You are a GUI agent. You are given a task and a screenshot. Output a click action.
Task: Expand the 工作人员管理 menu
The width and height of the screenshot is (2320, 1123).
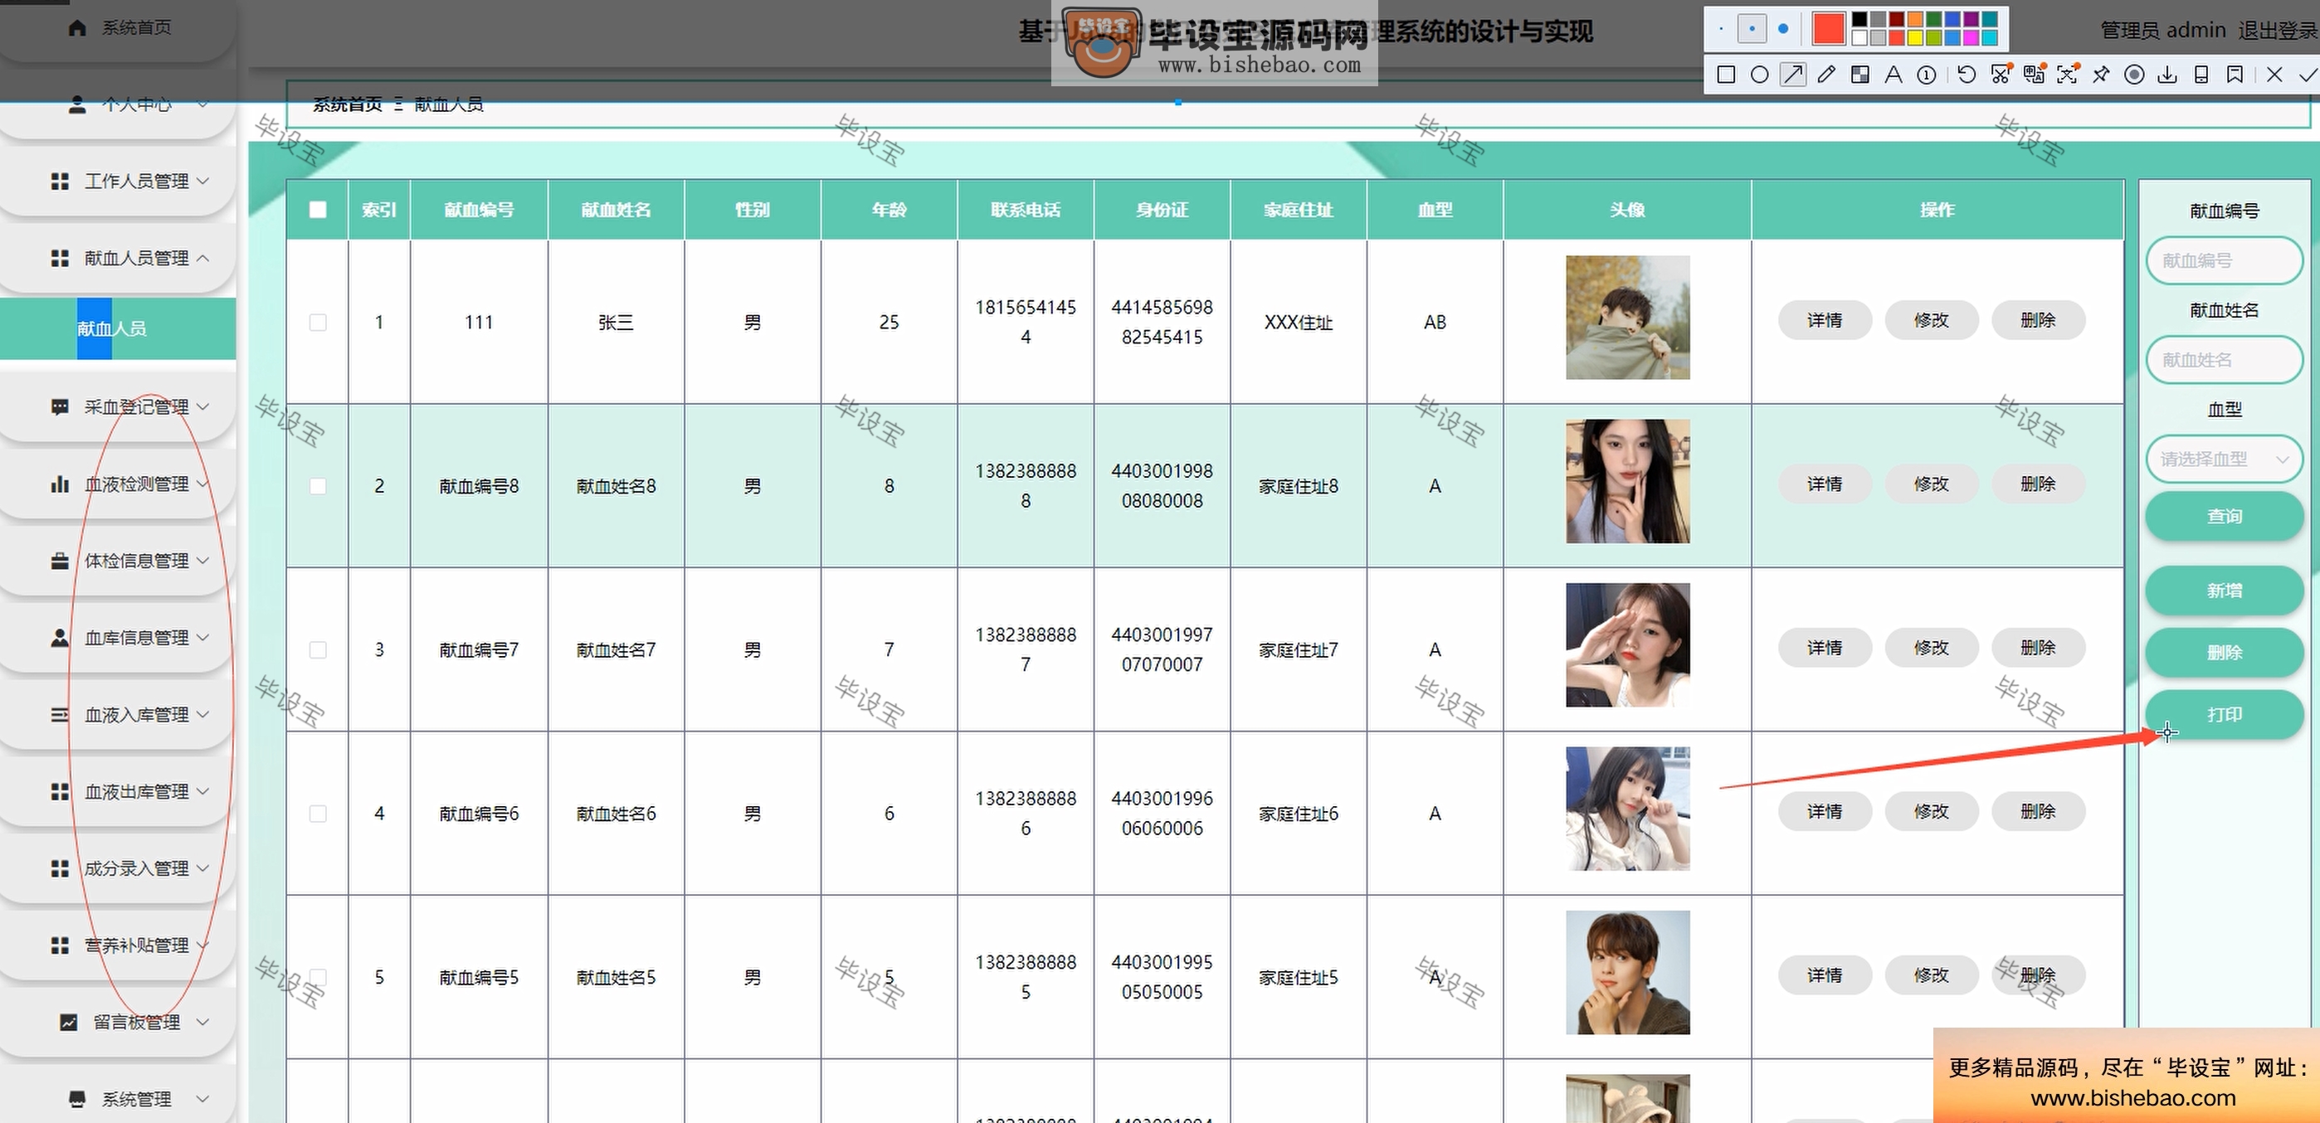pos(118,181)
